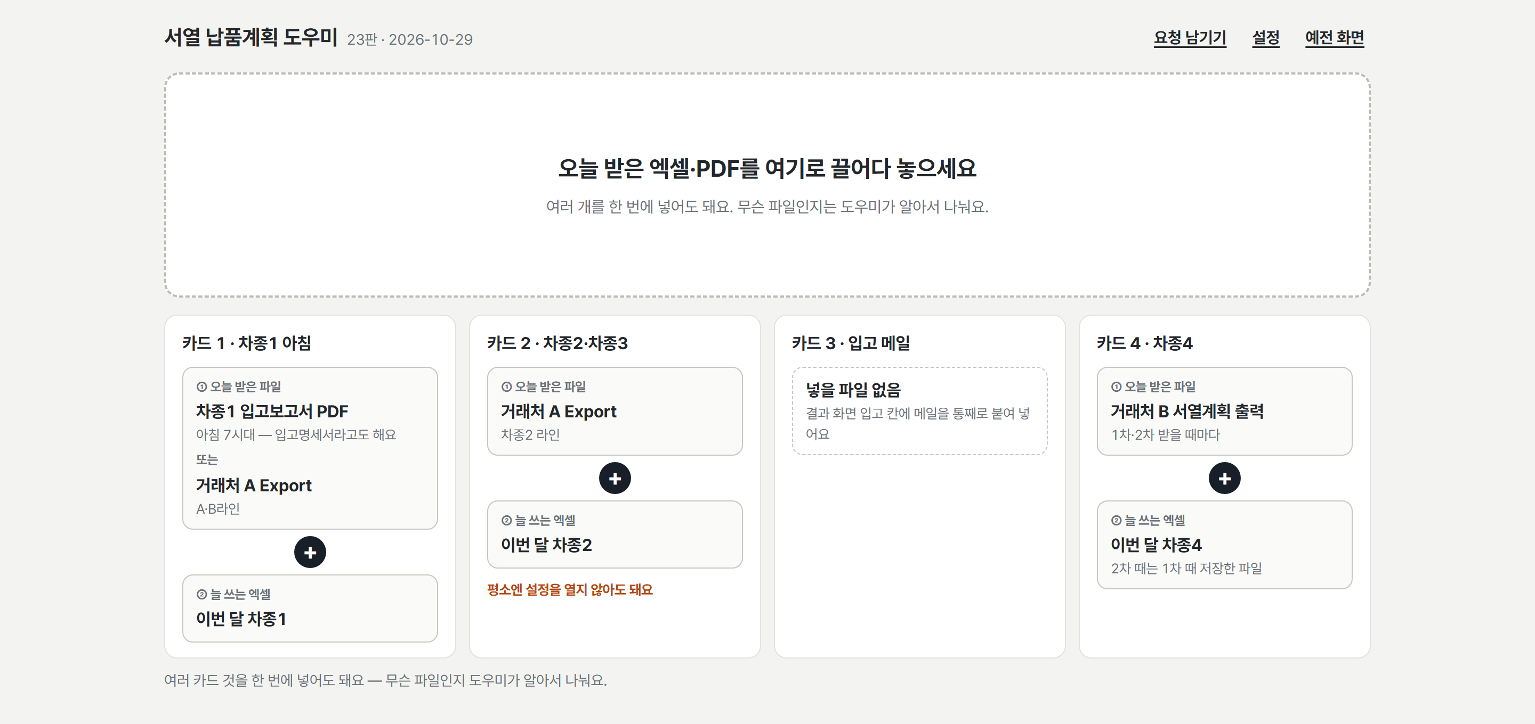This screenshot has height=724, width=1535.
Task: Click the plus icon in 카드 1
Action: tap(310, 552)
